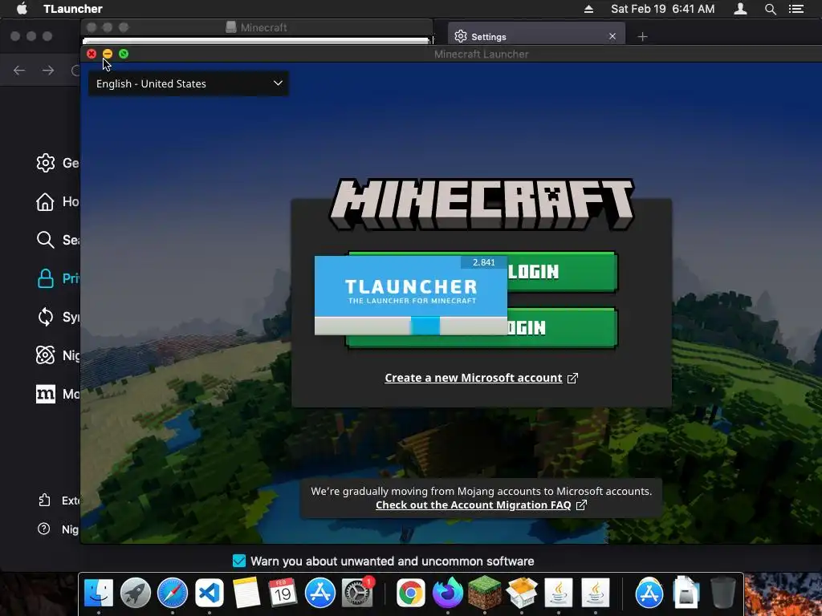Open Nightly Experiments icon in sidebar

coord(46,355)
